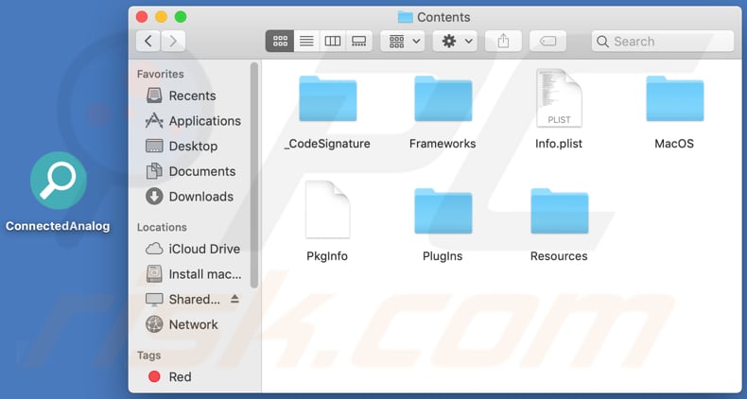Click the ConnectedAnalog desktop label
This screenshot has width=747, height=399.
58,226
